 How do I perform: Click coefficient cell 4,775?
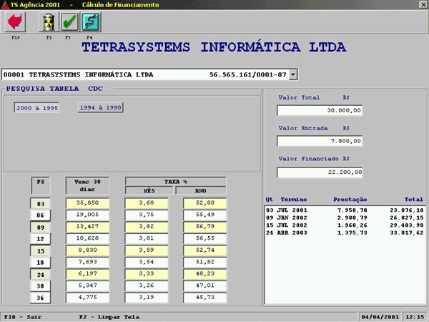click(87, 298)
